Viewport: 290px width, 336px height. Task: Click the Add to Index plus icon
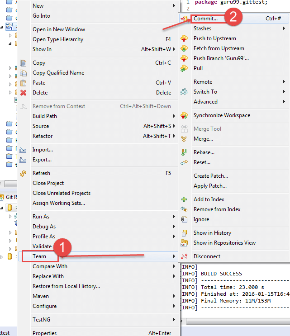[184, 199]
